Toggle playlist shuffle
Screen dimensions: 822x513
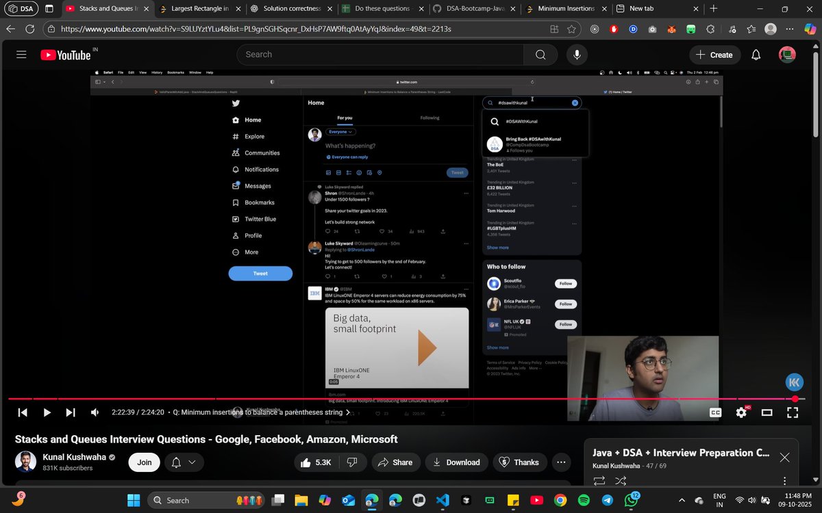tap(621, 481)
